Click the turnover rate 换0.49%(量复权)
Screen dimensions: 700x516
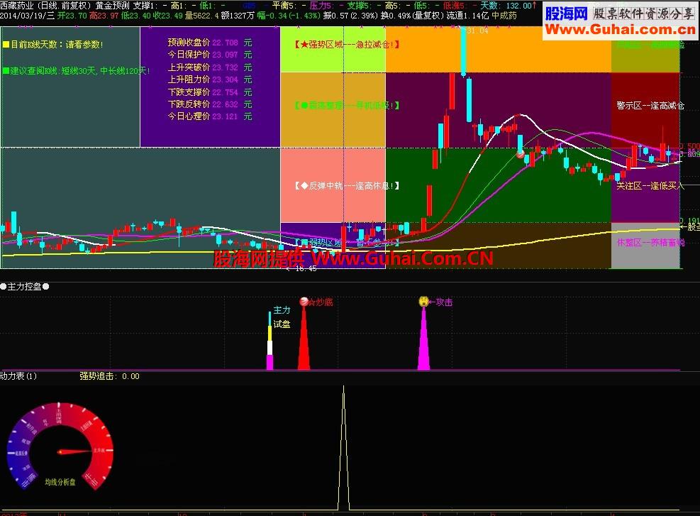pyautogui.click(x=412, y=16)
